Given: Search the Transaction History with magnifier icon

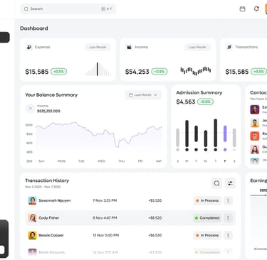Looking at the screenshot, I should point(216,183).
